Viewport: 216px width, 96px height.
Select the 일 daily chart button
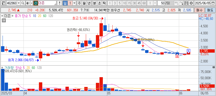click(65, 3)
